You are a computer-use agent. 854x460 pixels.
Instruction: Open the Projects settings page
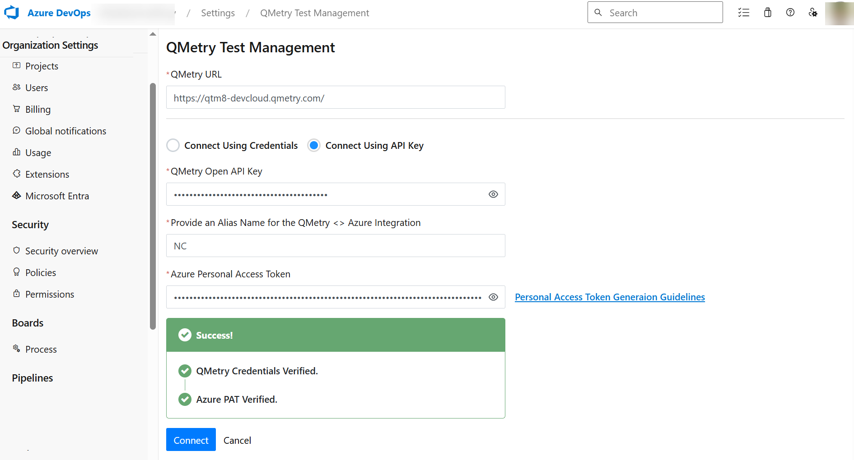point(41,66)
